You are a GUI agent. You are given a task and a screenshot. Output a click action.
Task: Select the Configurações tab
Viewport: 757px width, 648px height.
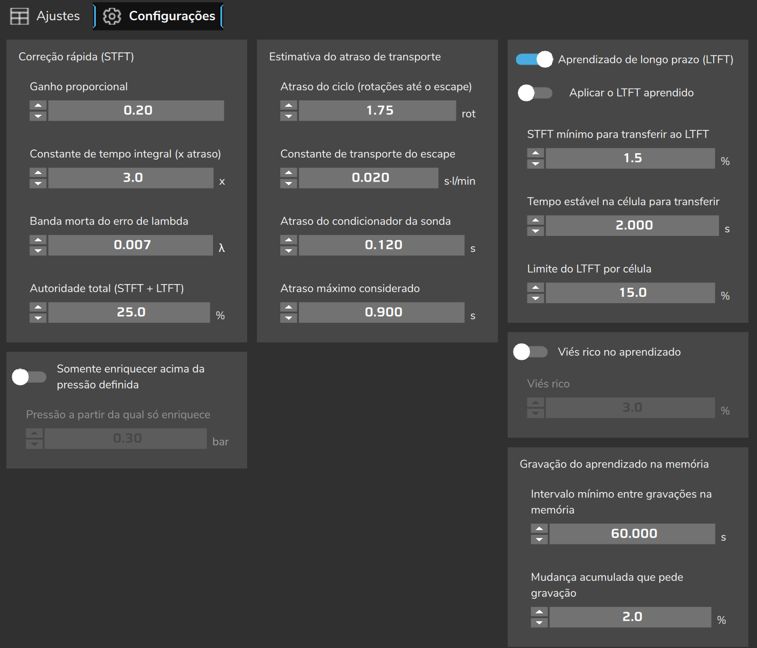(x=159, y=16)
